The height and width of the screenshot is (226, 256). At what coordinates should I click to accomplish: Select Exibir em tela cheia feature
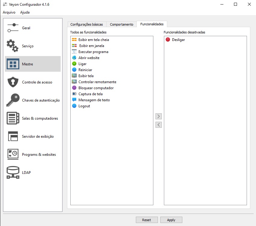tap(94, 40)
